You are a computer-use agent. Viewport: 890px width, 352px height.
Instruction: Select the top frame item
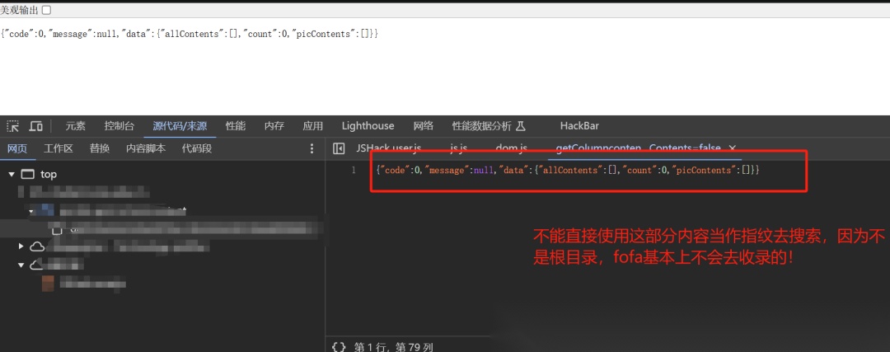(x=49, y=174)
